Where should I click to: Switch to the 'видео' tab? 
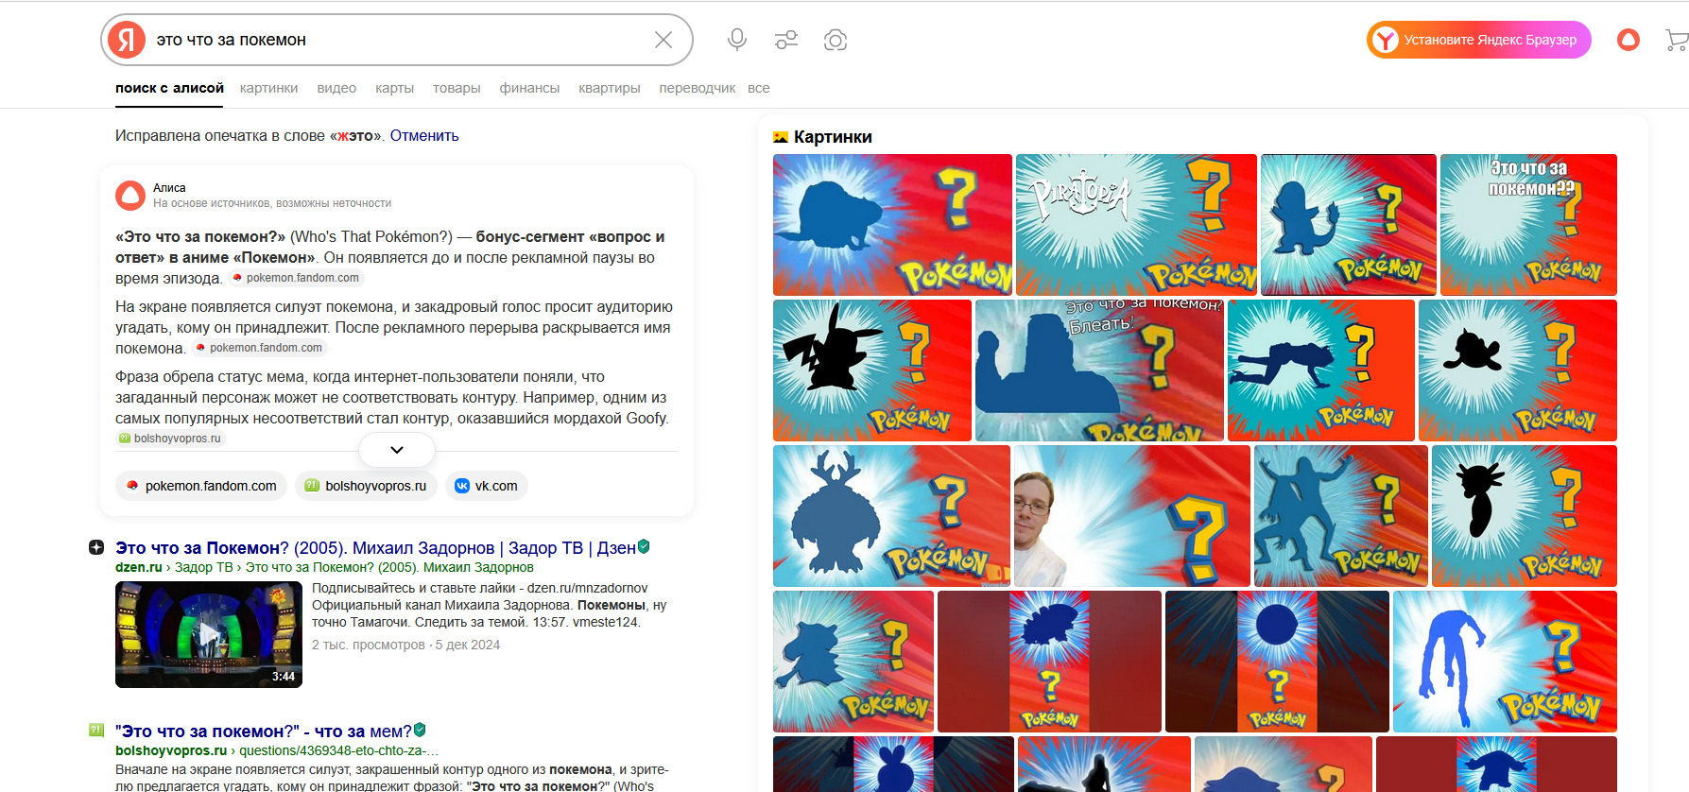tap(336, 88)
